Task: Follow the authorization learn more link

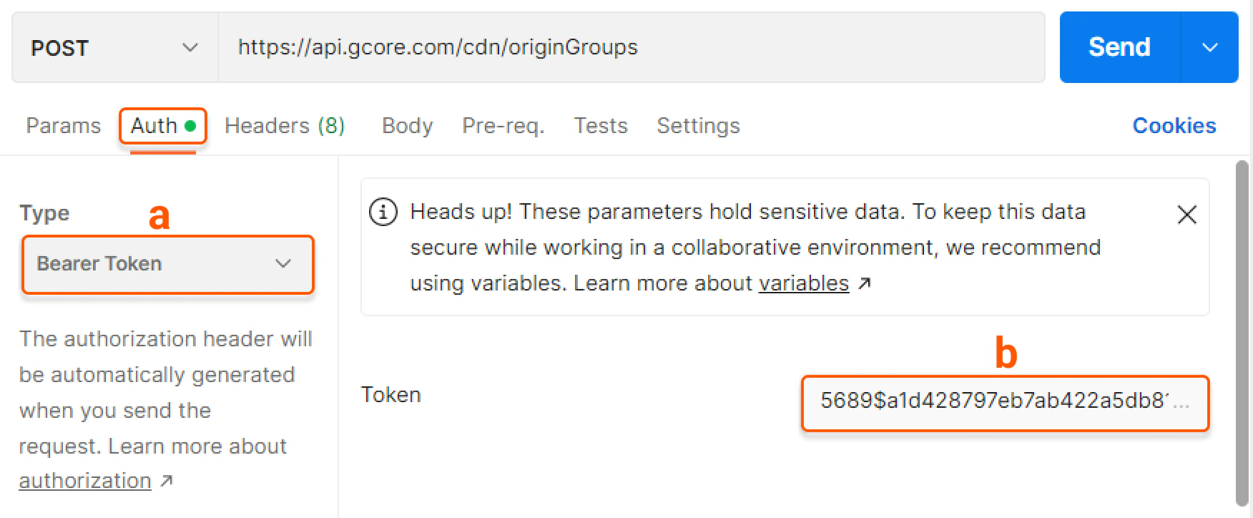Action: click(x=84, y=480)
